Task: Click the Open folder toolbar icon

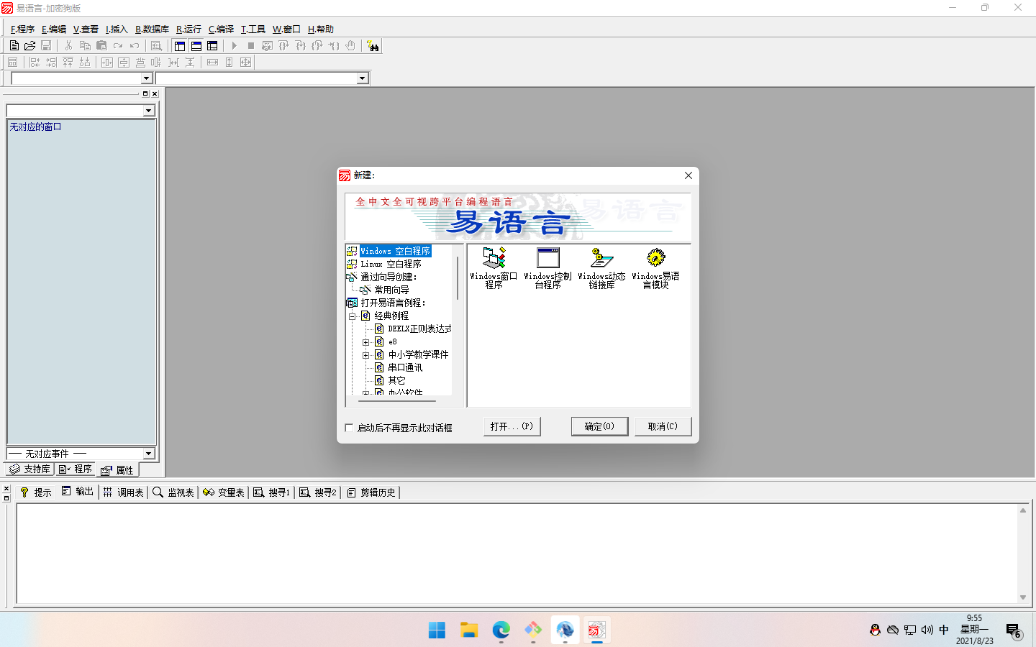Action: (x=29, y=45)
